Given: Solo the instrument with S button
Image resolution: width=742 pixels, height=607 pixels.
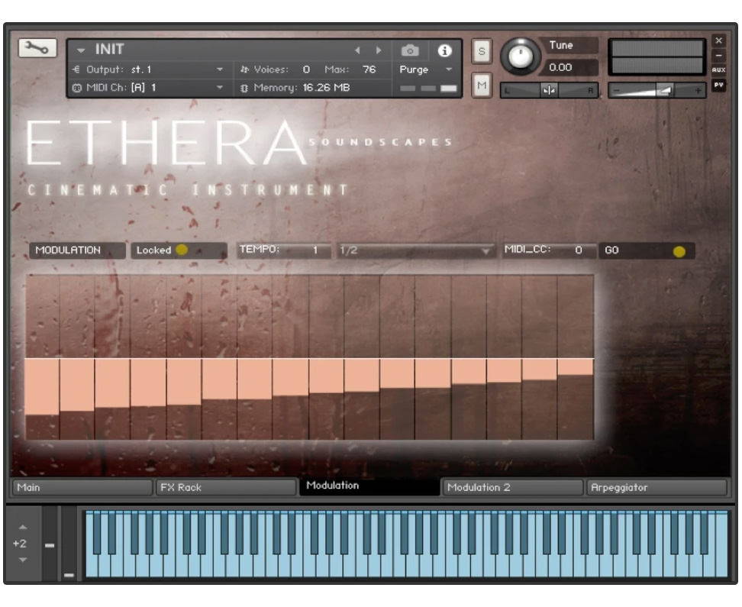Looking at the screenshot, I should (x=482, y=51).
